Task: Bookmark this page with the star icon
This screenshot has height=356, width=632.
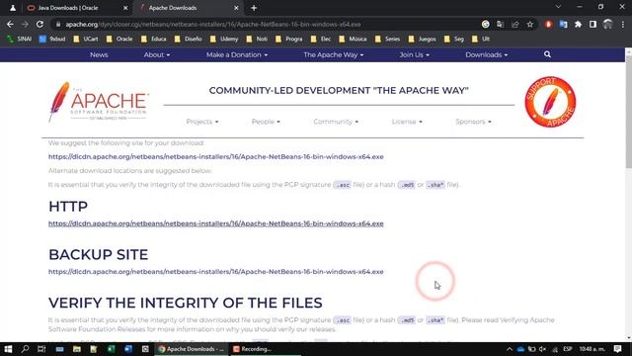Action: [x=530, y=24]
